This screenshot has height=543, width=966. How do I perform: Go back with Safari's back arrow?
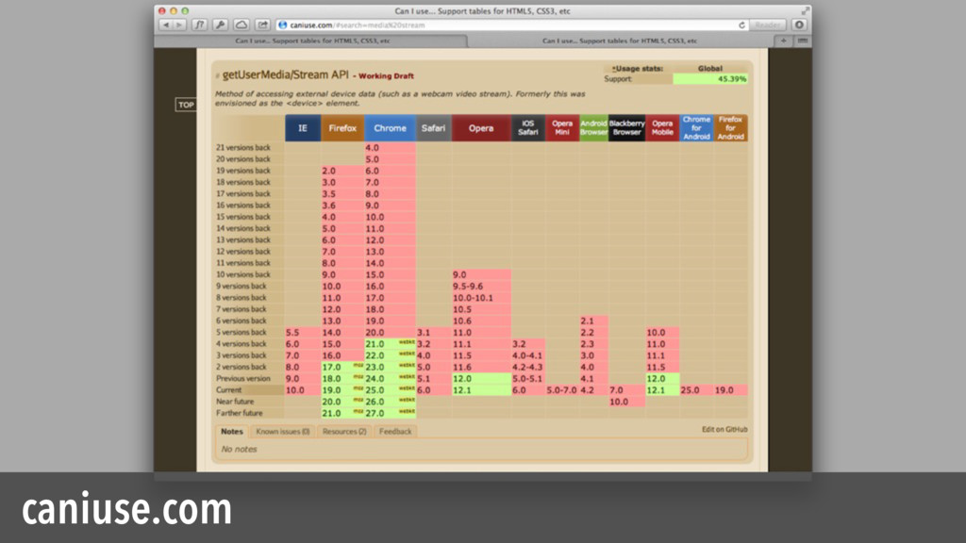[x=166, y=25]
